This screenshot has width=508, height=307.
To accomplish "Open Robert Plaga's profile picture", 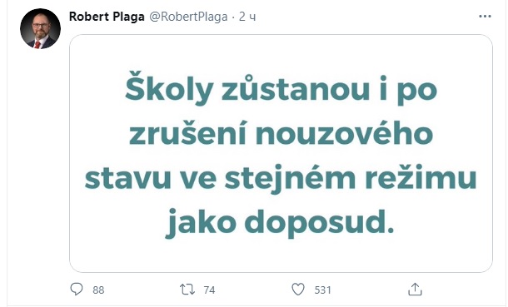I will [x=40, y=29].
